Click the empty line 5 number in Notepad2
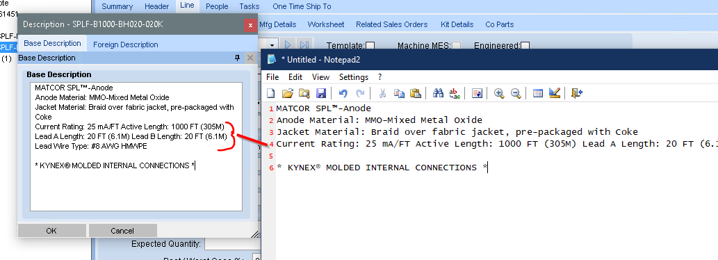The width and height of the screenshot is (718, 260). coord(271,156)
